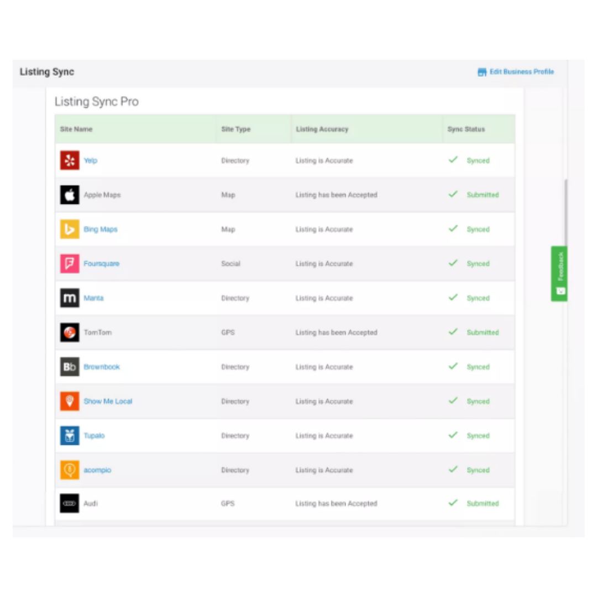Click the Manta logo icon
The width and height of the screenshot is (597, 597).
(70, 298)
